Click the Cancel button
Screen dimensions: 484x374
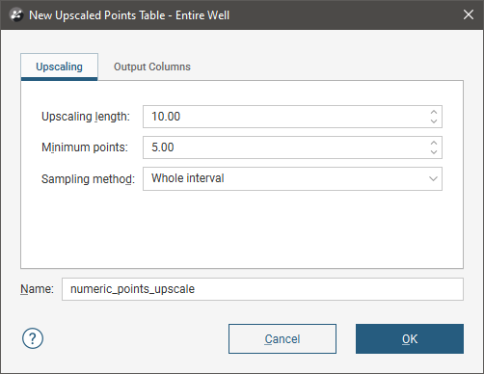tap(282, 338)
